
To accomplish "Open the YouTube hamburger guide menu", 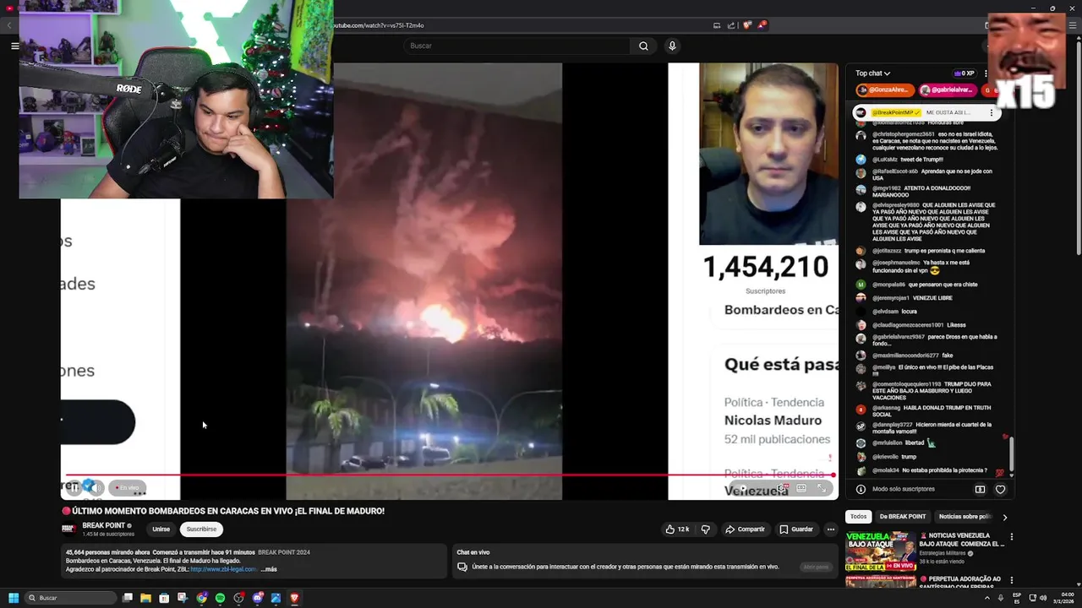I will [14, 46].
